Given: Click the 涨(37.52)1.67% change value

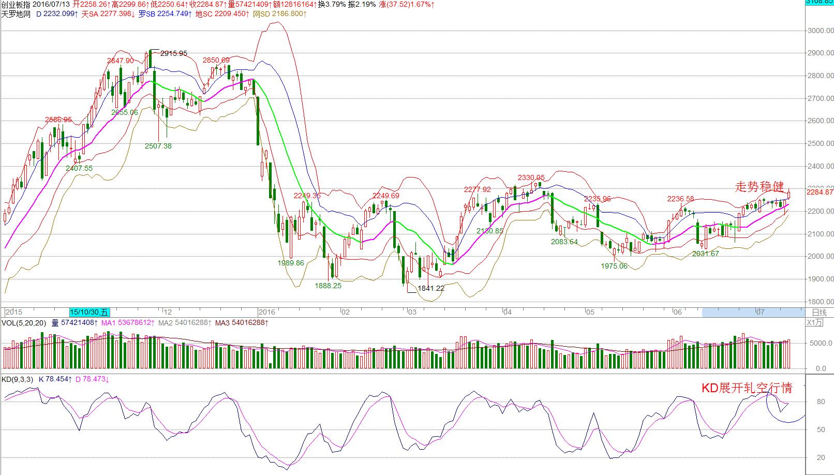Looking at the screenshot, I should pyautogui.click(x=407, y=5).
